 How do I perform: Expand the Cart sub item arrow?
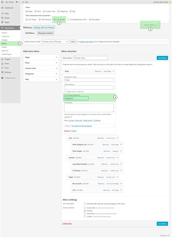(x=121, y=190)
